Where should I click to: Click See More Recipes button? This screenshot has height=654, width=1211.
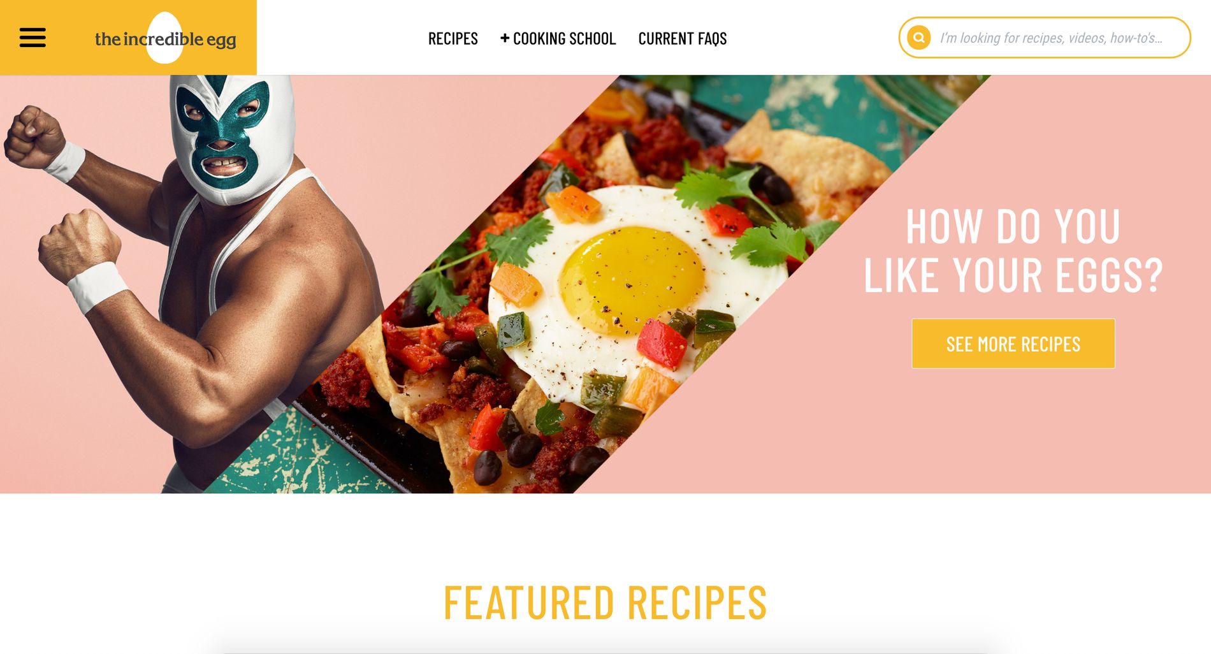(1013, 344)
